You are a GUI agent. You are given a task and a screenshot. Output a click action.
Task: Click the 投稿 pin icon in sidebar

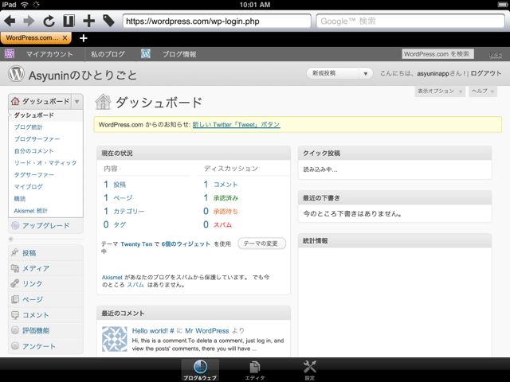click(14, 252)
